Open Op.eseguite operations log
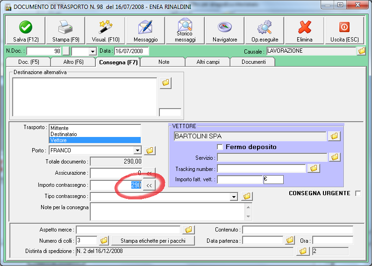The width and height of the screenshot is (372, 266). 265,30
